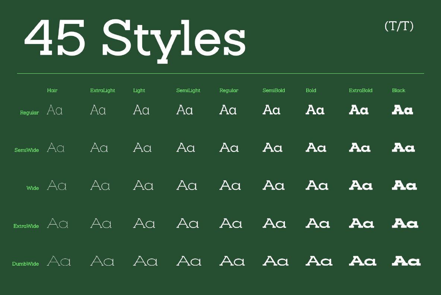Image resolution: width=441 pixels, height=295 pixels.
Task: Select the ExtraWide ExtraLight Aa sample
Action: click(101, 223)
